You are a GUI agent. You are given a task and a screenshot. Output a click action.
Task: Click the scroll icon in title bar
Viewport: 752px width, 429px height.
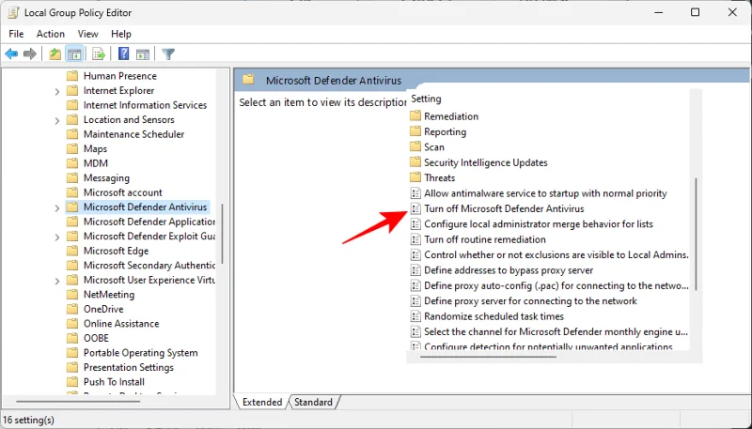[x=13, y=13]
